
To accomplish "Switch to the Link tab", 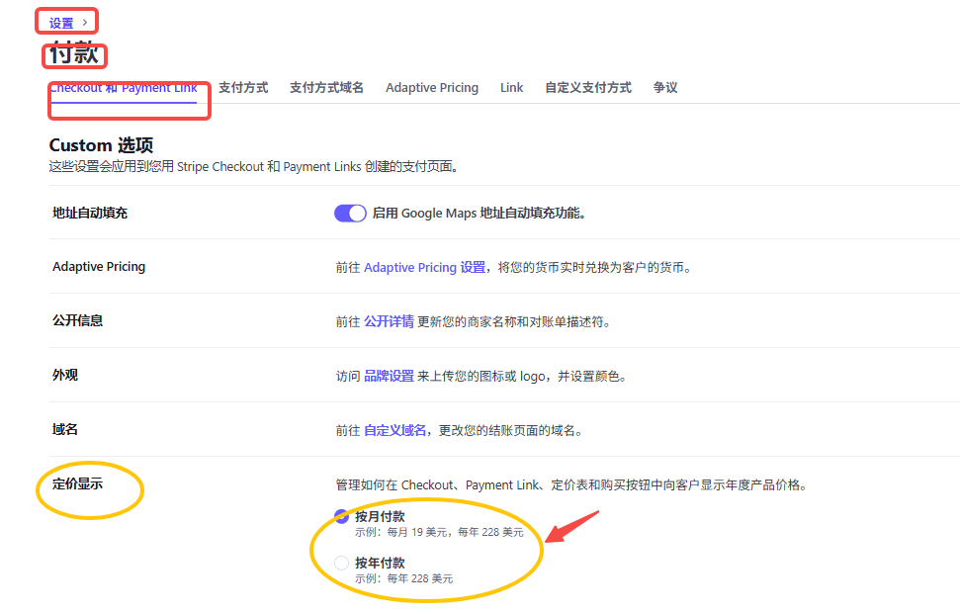I will tap(511, 87).
